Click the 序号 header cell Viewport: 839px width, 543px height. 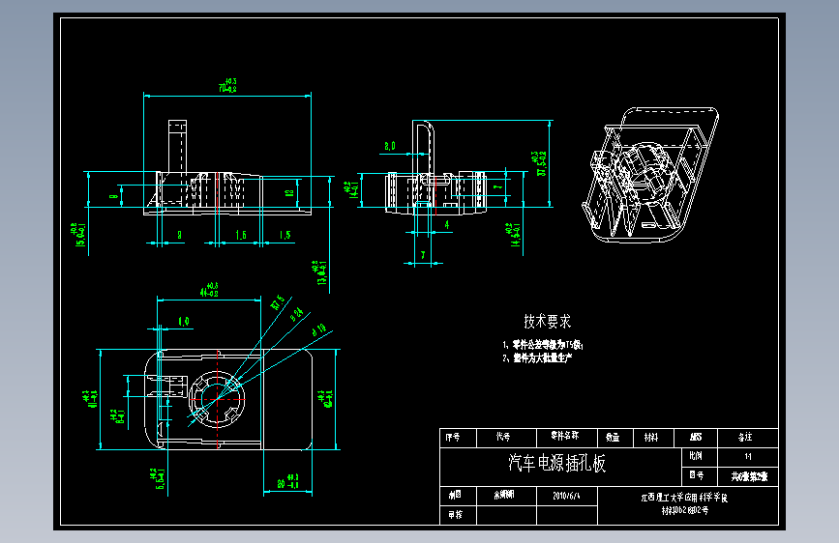[458, 438]
